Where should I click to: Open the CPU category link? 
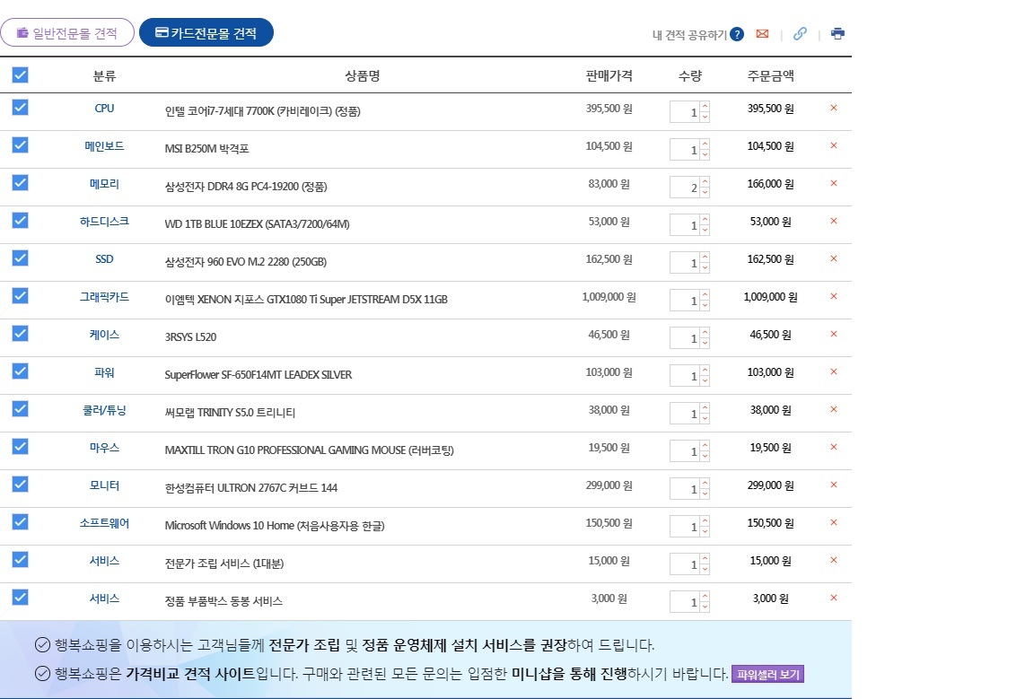tap(104, 109)
